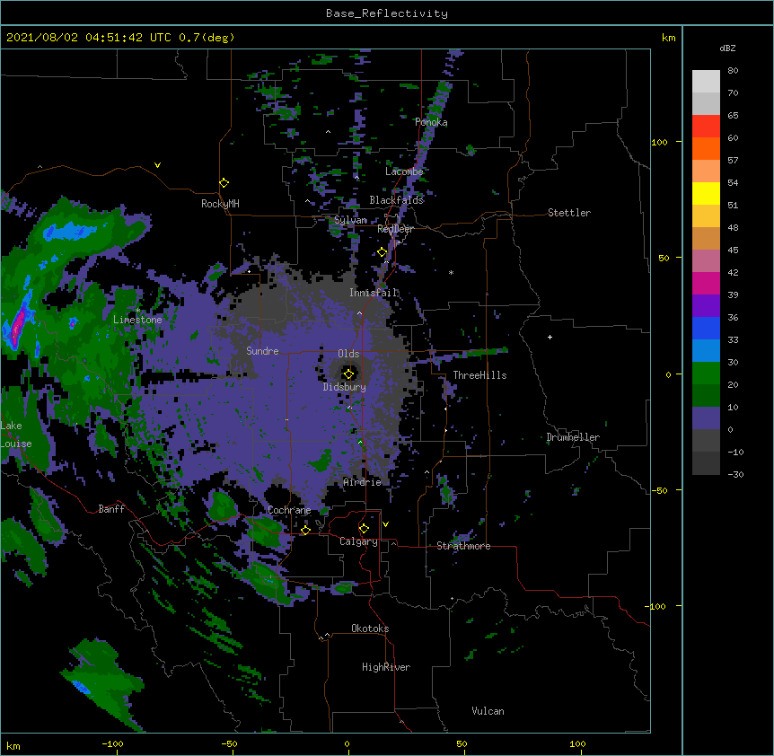Select the yellow diamond marker above RockyMH
Image resolution: width=774 pixels, height=756 pixels.
[x=224, y=183]
